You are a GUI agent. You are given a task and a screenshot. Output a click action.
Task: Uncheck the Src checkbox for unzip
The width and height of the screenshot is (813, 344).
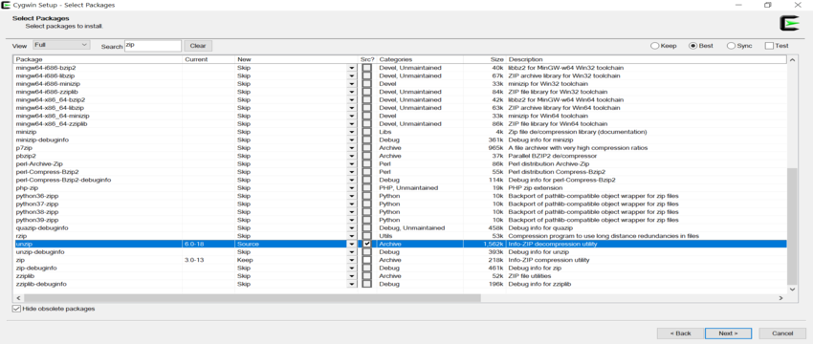367,244
